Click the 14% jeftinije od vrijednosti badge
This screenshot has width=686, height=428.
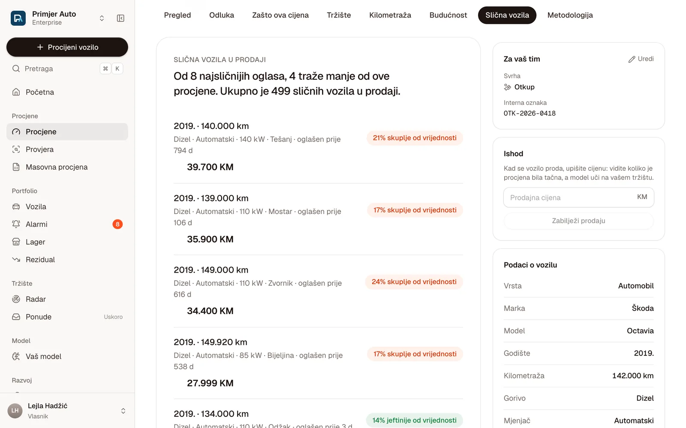(415, 420)
